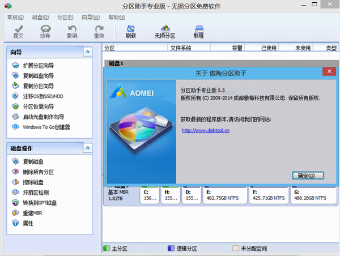Viewport: 340px width, 256px height.
Task: Select the 擦除磁盘 icon
Action: point(15,182)
